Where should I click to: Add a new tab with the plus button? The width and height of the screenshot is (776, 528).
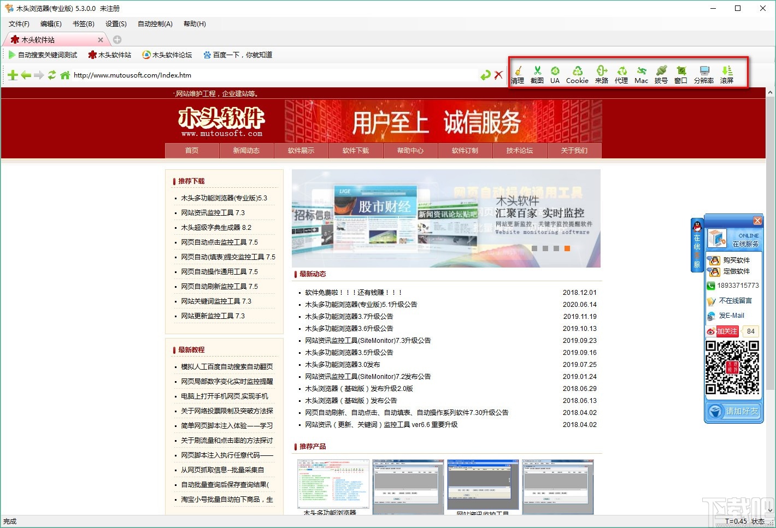[117, 40]
